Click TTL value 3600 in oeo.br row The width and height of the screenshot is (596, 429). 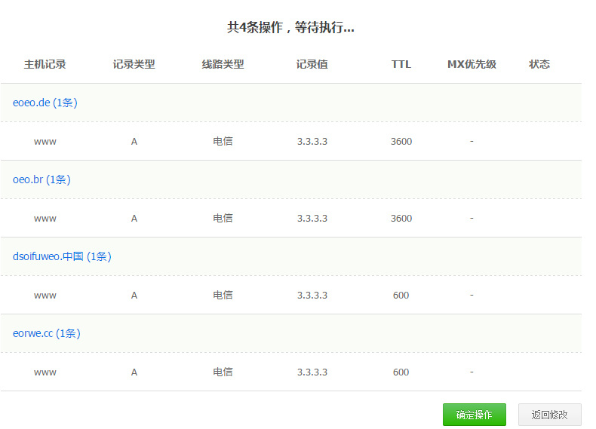[401, 218]
